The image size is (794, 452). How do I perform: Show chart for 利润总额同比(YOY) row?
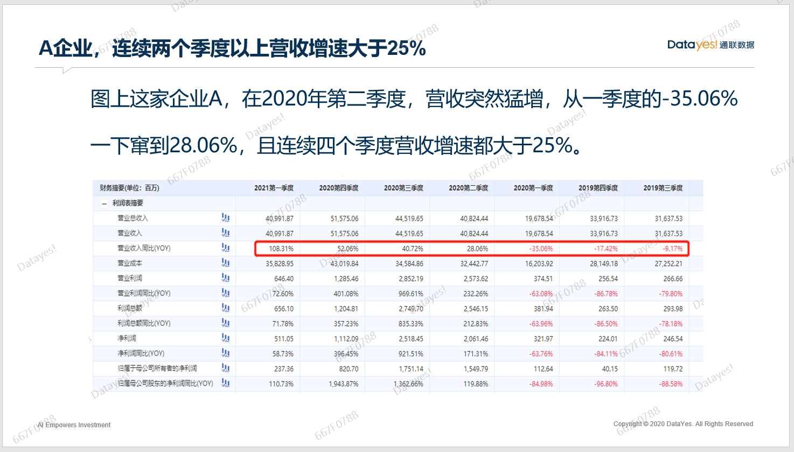click(225, 323)
